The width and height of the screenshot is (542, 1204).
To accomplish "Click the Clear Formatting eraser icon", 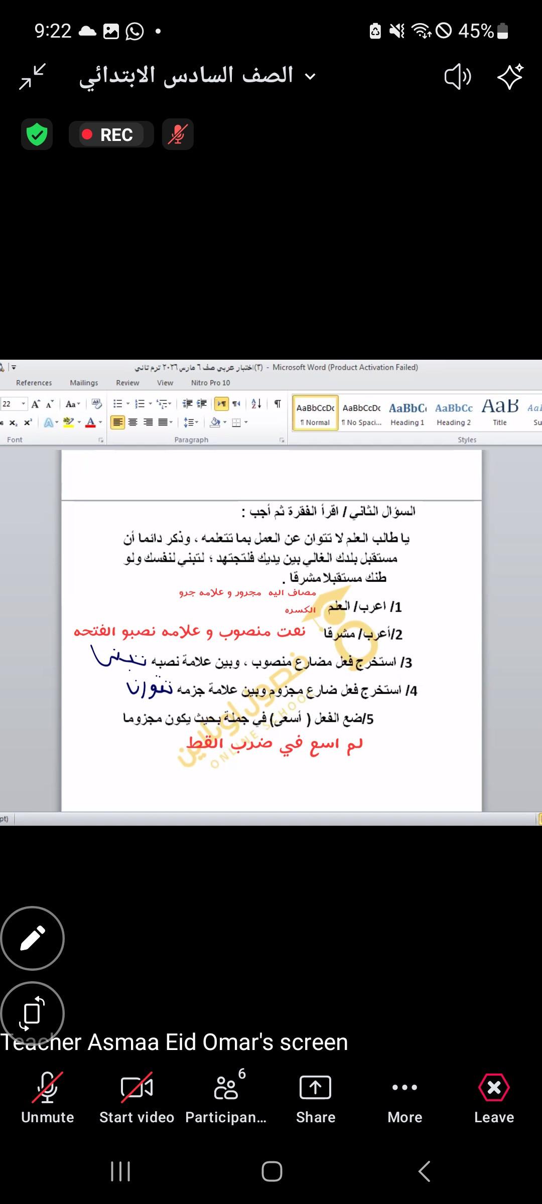I will click(97, 404).
